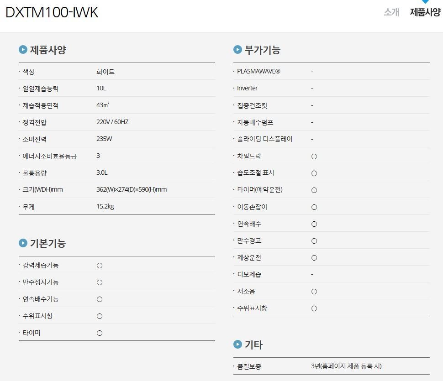Click the blue arrow icon beside 부가기능 heading

237,49
